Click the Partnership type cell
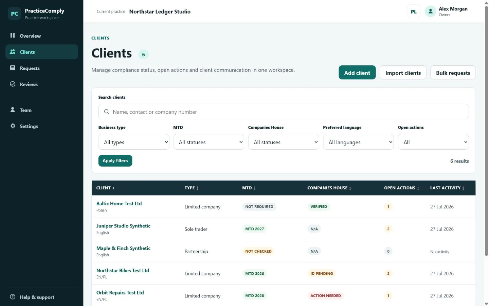Screen dimensions: 489x306 pyautogui.click(x=196, y=251)
